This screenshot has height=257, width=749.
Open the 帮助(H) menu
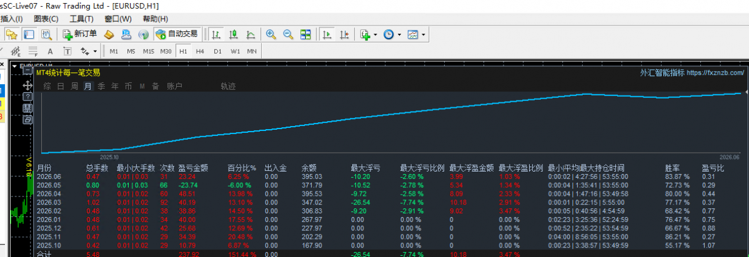156,19
